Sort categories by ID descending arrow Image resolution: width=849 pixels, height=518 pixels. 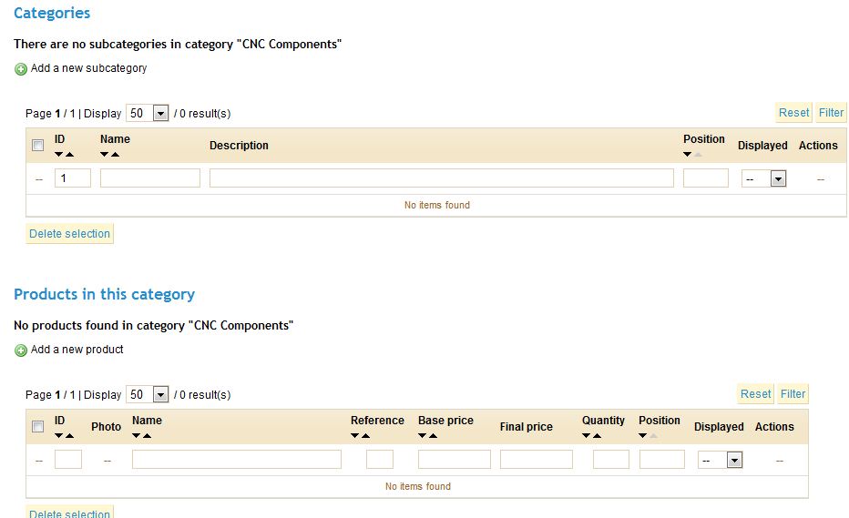59,155
